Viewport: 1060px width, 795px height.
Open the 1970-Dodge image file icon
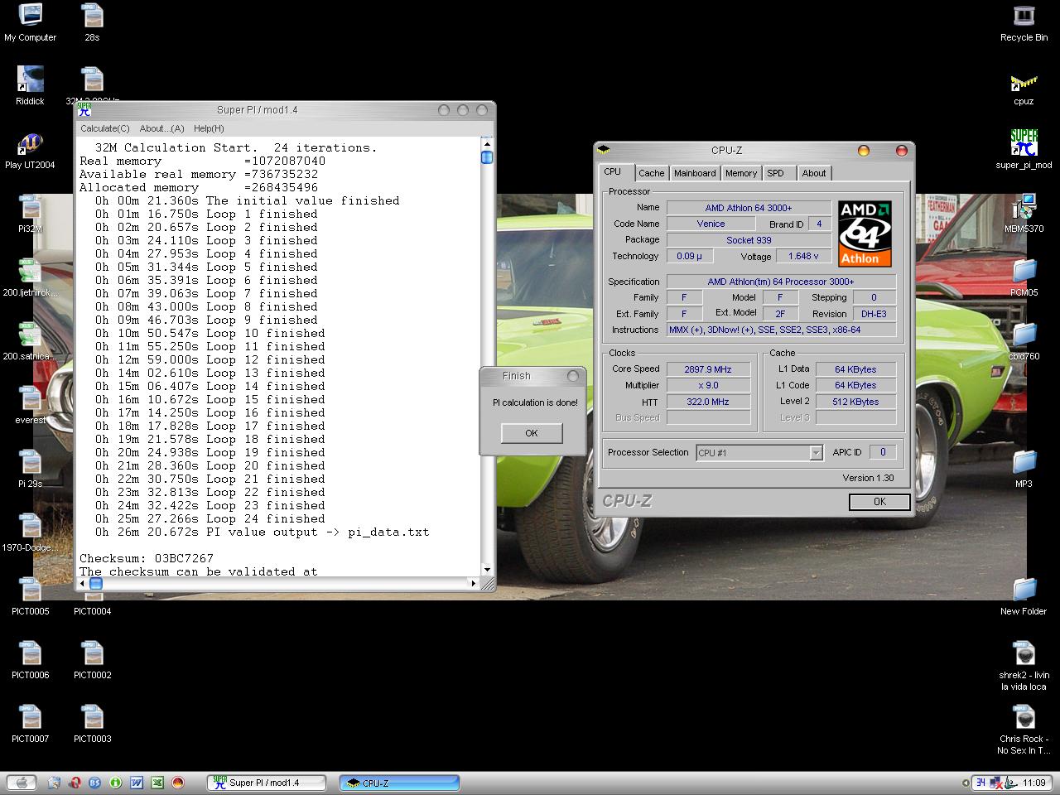click(30, 532)
